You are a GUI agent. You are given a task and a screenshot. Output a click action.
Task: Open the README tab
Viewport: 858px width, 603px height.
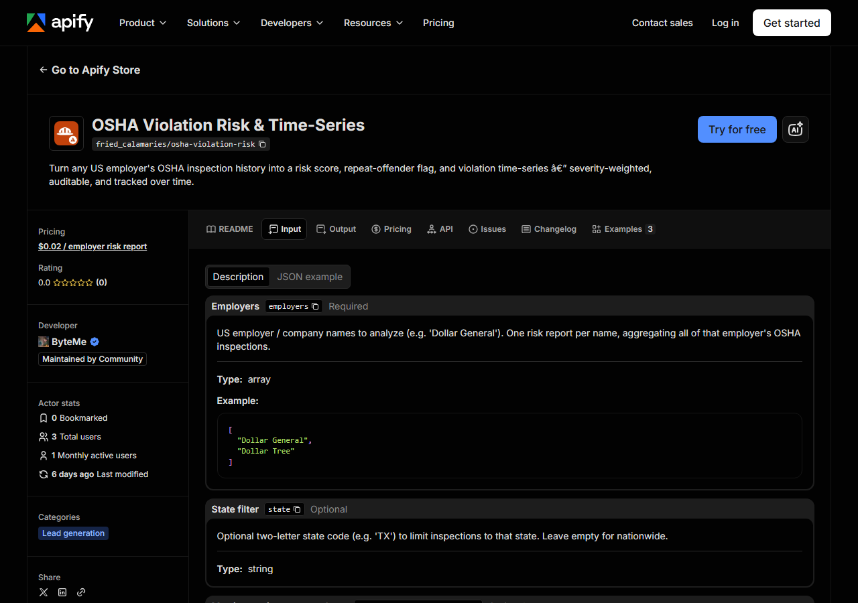230,229
